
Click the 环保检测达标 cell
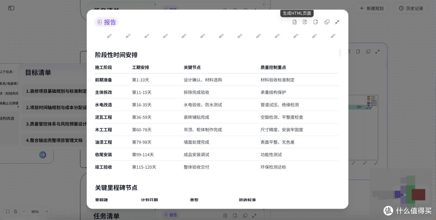(x=273, y=167)
